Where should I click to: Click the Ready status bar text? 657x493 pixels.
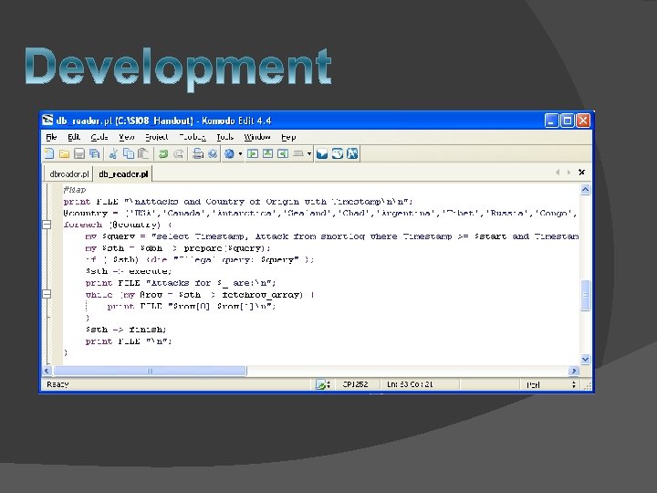click(57, 384)
